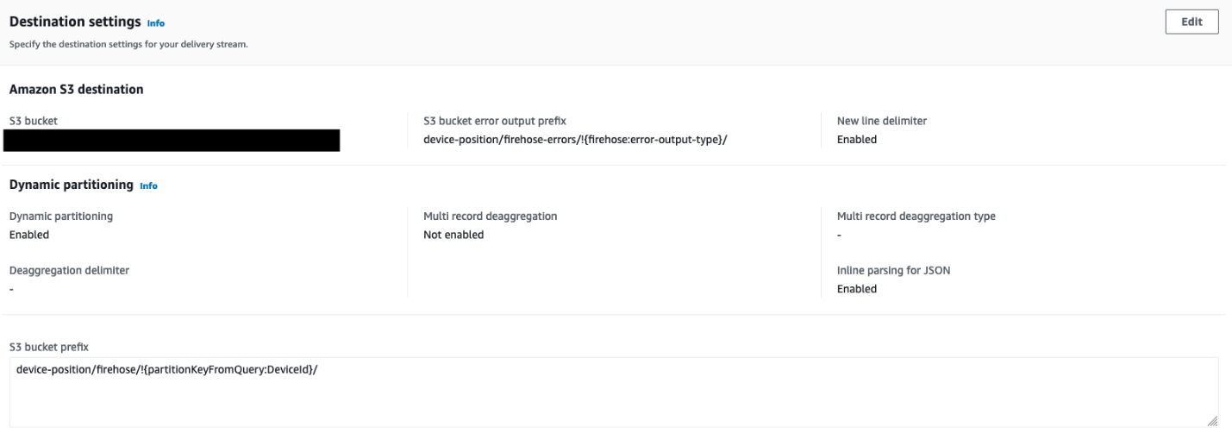The image size is (1232, 446).
Task: Open Info link beside Destination settings
Action: point(155,23)
